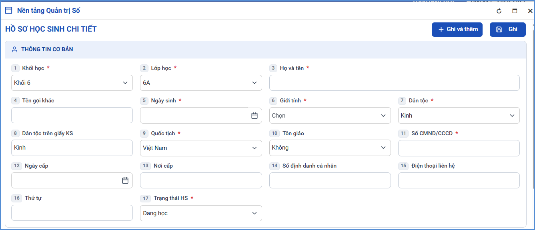Click the Hồ sơ học sinh chi tiết heading

pos(51,29)
